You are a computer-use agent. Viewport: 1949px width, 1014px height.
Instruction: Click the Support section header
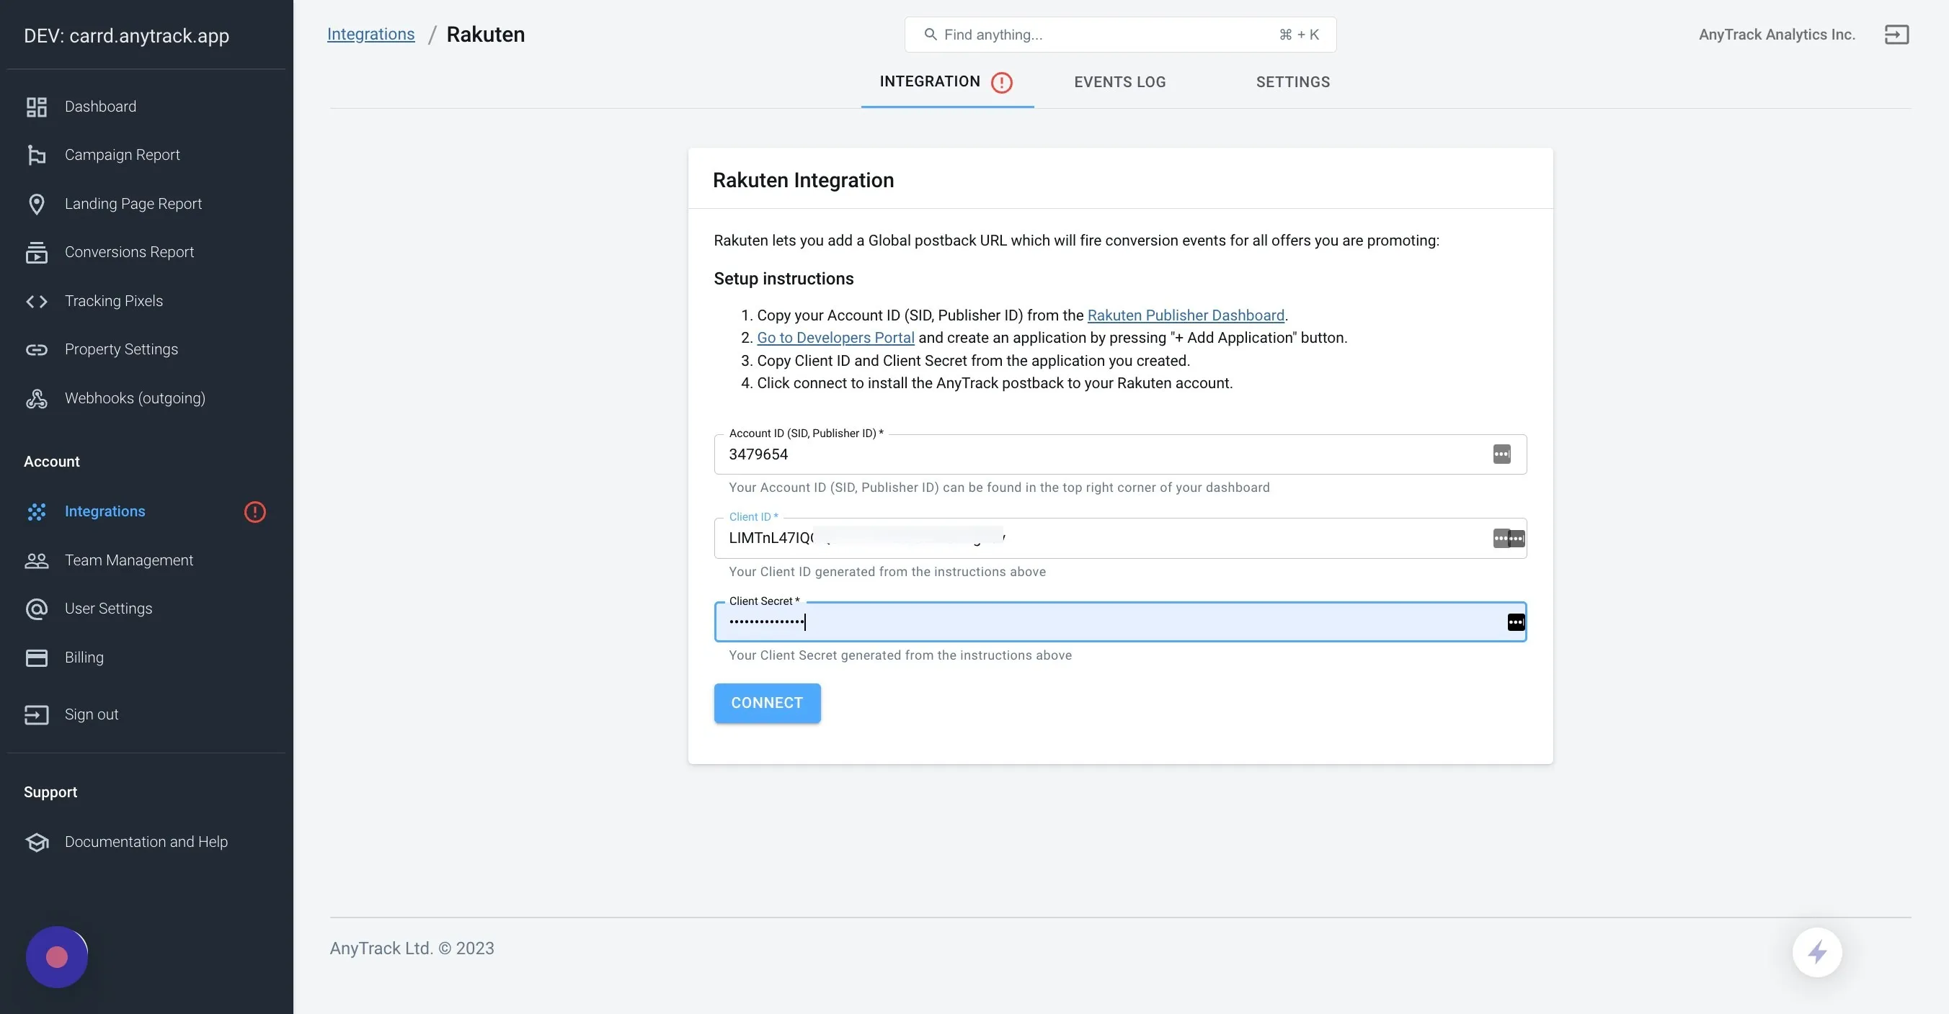(50, 792)
